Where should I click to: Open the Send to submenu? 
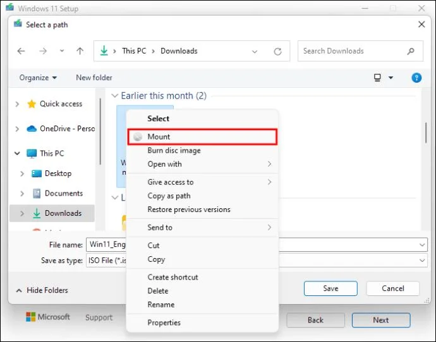(x=202, y=228)
